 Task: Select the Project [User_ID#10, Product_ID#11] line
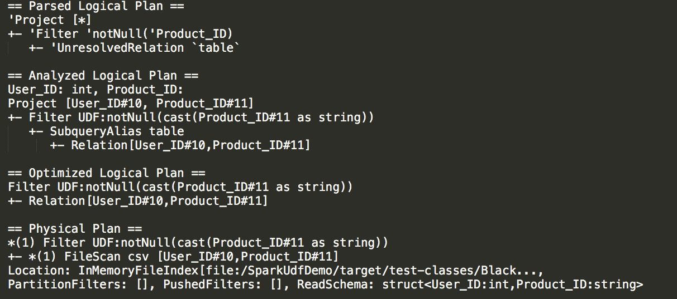tap(131, 104)
